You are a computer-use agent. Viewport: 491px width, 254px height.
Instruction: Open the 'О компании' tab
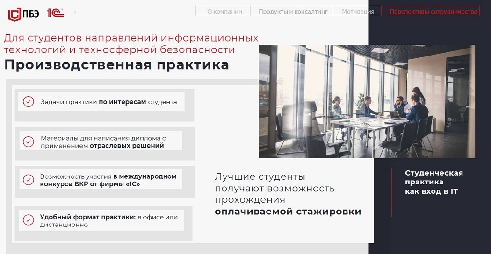coord(224,11)
